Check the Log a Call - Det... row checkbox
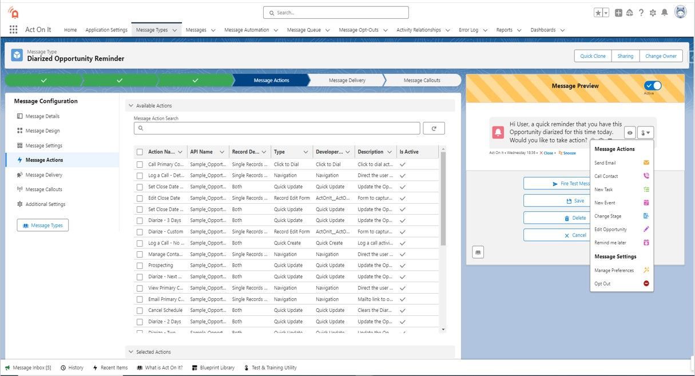Image resolution: width=695 pixels, height=376 pixels. [x=140, y=176]
